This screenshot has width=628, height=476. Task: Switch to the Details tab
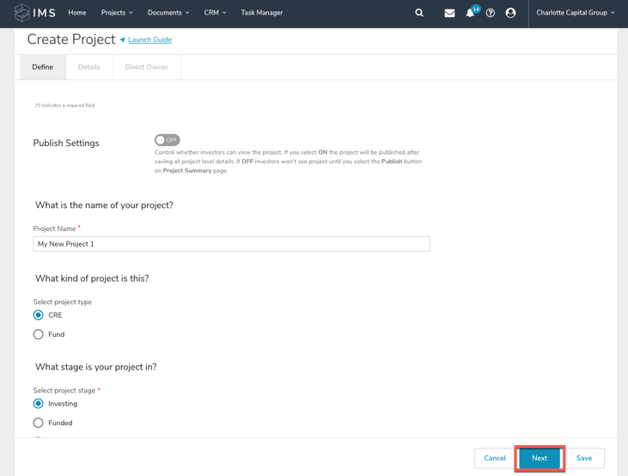pyautogui.click(x=88, y=67)
